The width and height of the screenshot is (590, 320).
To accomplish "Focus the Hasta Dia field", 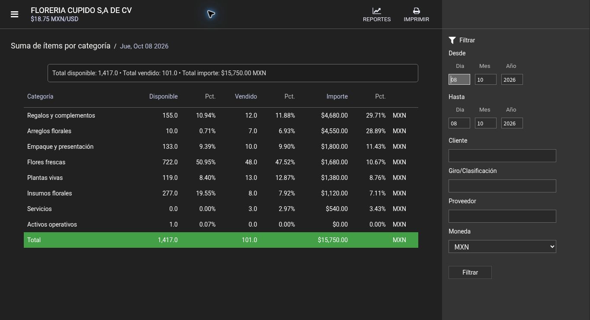I will 459,123.
